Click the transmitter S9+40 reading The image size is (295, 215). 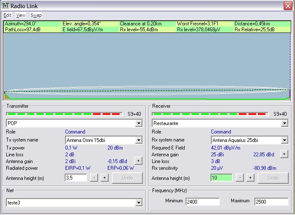coord(134,114)
